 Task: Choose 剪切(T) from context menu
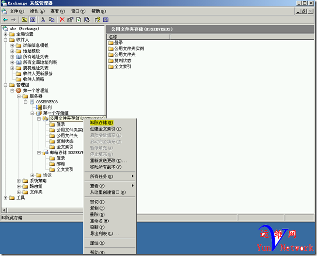pyautogui.click(x=110, y=202)
